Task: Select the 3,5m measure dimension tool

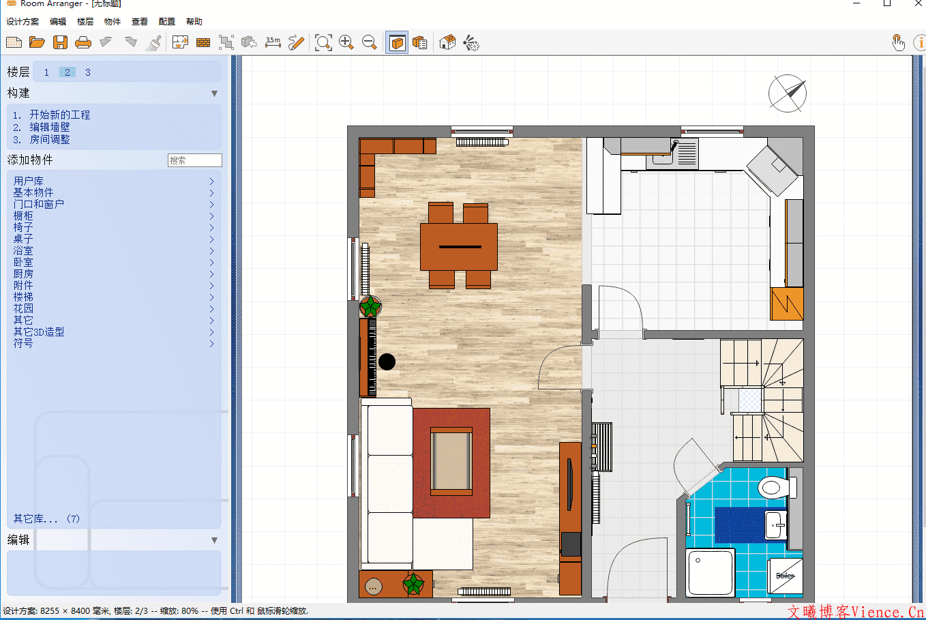Action: point(273,42)
